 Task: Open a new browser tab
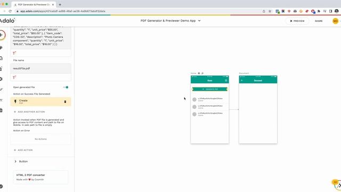coord(60,5)
